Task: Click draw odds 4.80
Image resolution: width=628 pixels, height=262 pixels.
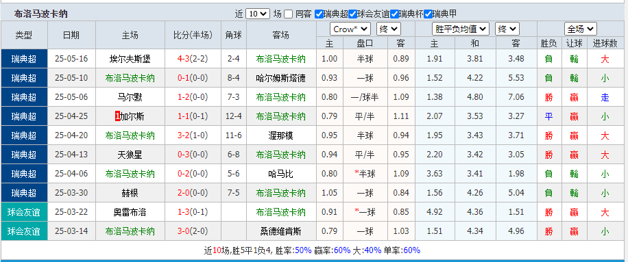Action: (x=475, y=97)
